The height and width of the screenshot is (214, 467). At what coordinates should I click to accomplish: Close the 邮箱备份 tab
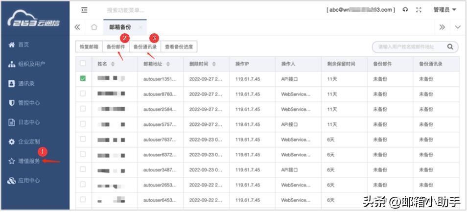coord(140,27)
